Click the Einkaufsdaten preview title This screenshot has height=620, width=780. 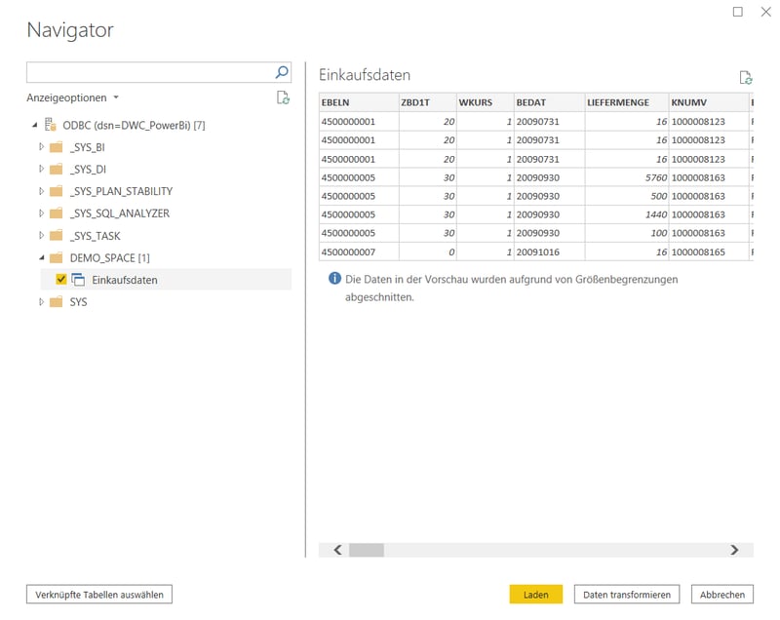click(365, 75)
